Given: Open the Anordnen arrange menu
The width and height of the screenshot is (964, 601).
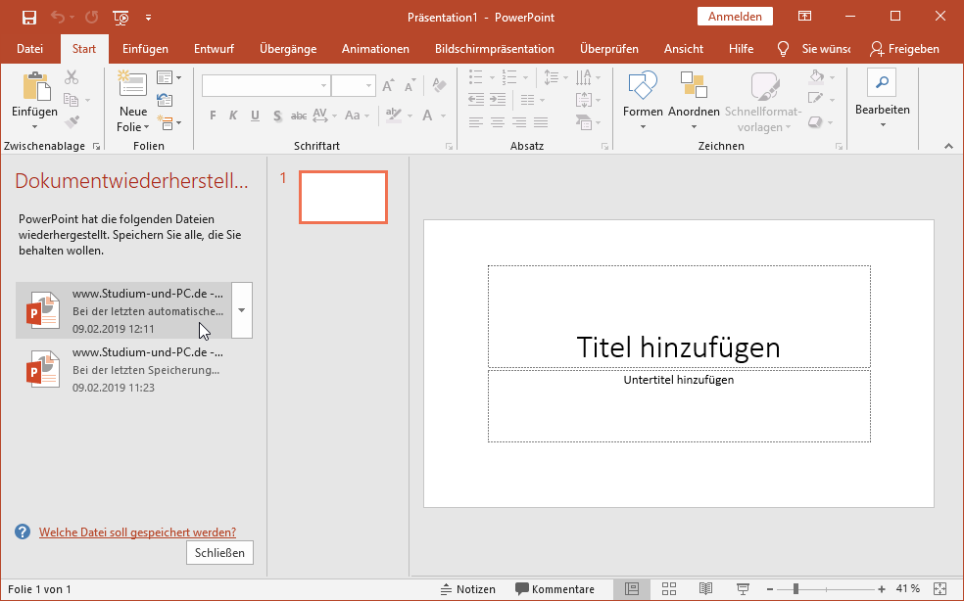Looking at the screenshot, I should [694, 101].
